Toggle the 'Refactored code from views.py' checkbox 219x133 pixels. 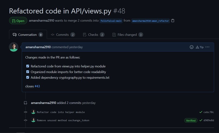[28, 66]
